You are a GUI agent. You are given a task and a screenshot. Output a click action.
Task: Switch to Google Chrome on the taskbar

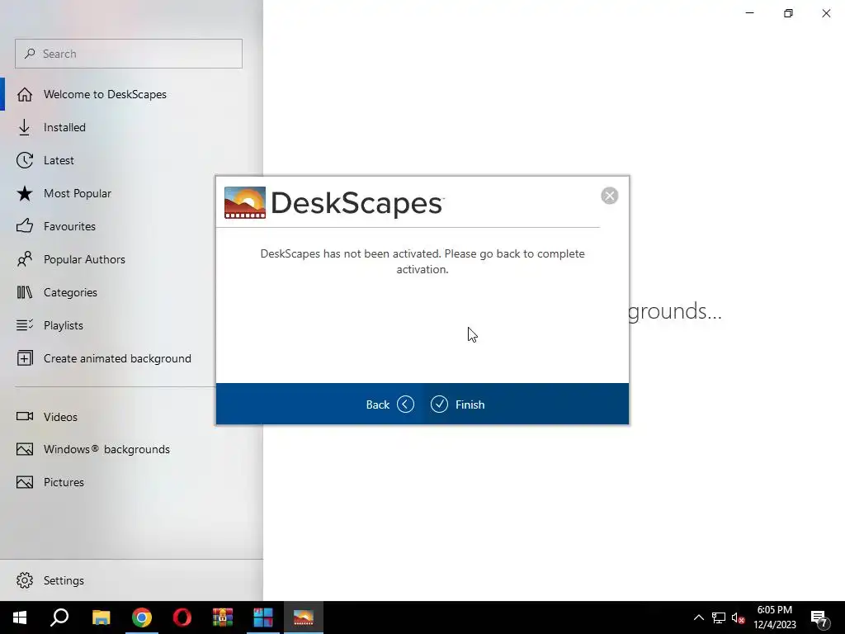(x=142, y=617)
